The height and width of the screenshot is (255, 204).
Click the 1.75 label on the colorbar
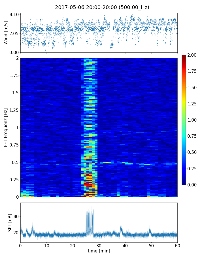tap(193, 71)
